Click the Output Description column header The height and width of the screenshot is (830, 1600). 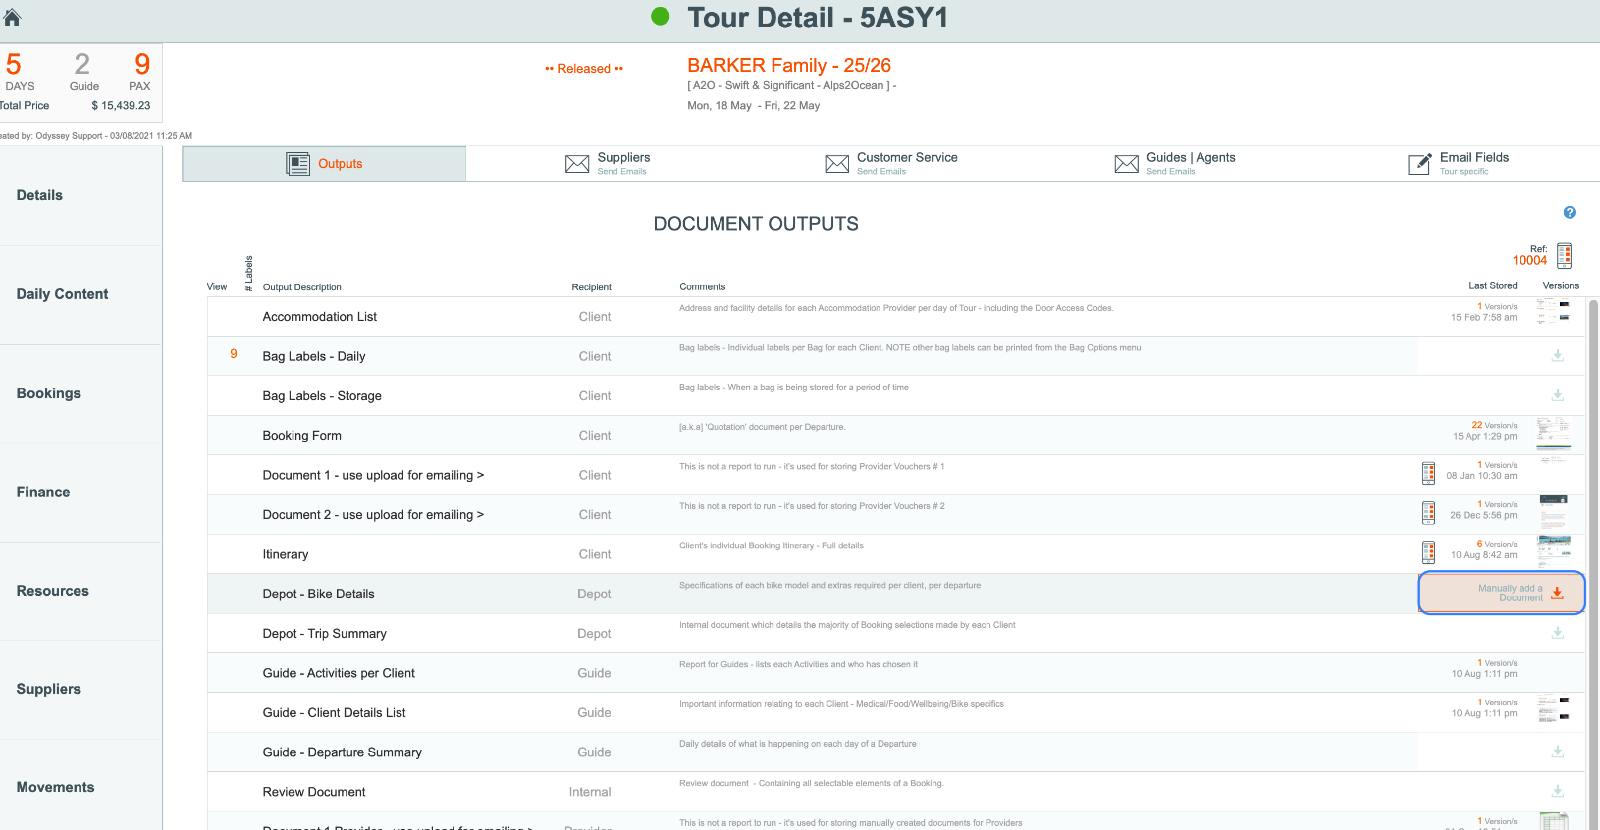click(302, 287)
